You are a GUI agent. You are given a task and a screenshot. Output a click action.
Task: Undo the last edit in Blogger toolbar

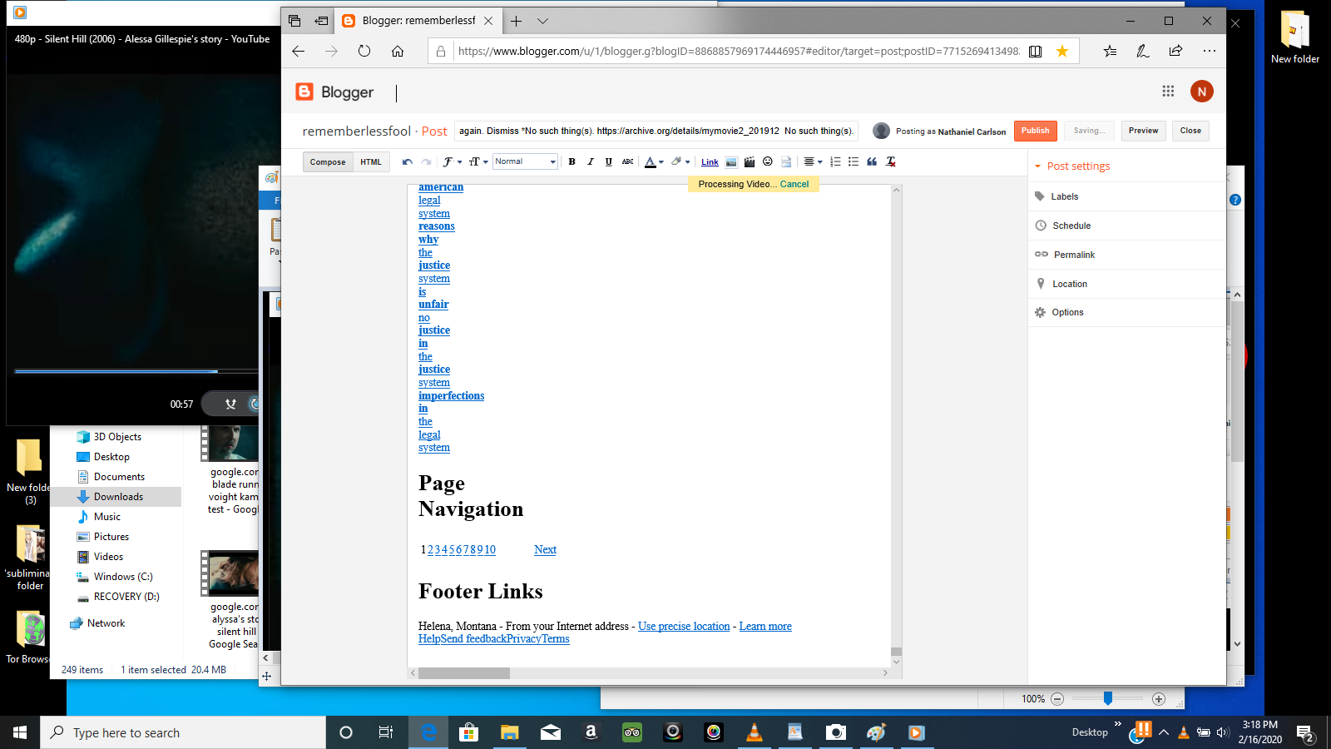407,161
